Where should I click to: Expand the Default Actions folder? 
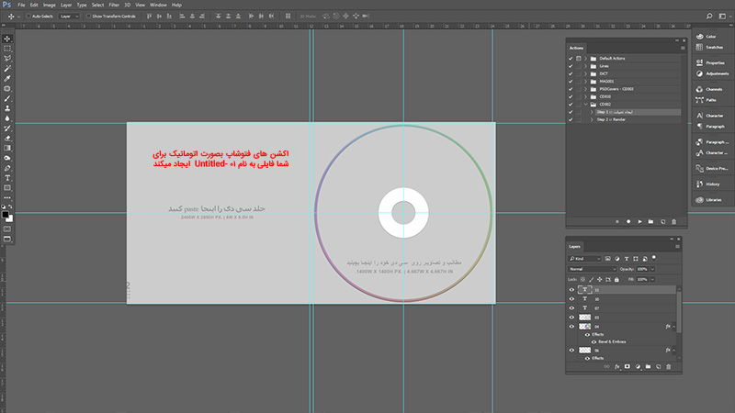585,58
